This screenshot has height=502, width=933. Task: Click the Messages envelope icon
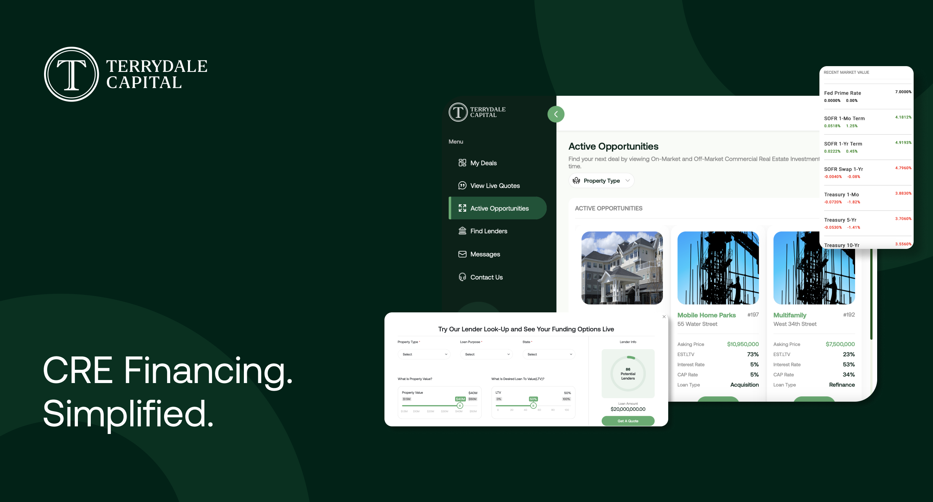coord(462,254)
